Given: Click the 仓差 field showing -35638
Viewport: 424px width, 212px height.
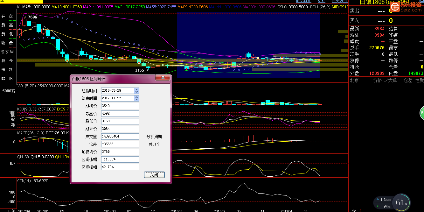Looking at the screenshot, I should point(120,144).
